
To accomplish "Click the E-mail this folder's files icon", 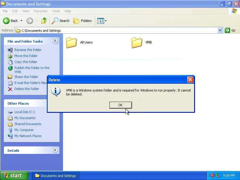I will click(10, 83).
